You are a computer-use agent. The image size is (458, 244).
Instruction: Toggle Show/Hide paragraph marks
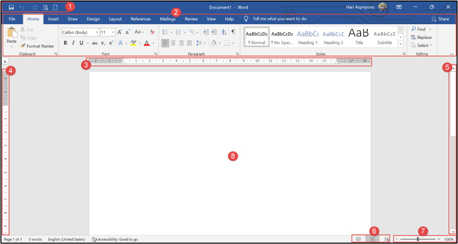[233, 32]
